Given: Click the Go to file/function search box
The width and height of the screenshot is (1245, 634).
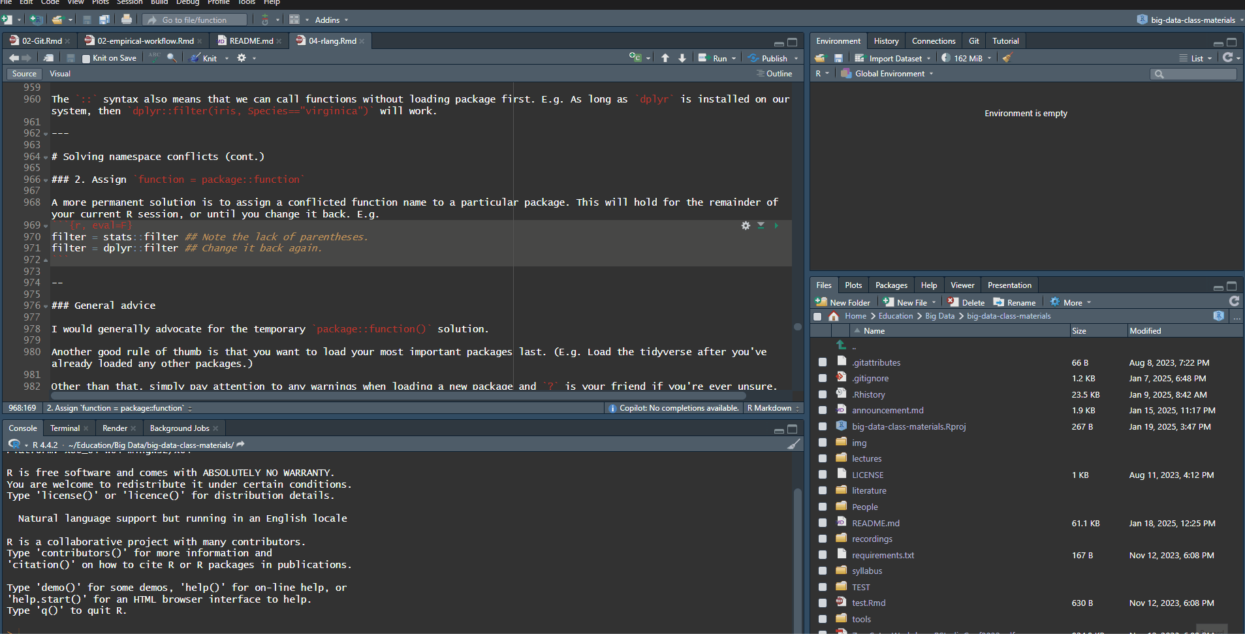Looking at the screenshot, I should (195, 20).
